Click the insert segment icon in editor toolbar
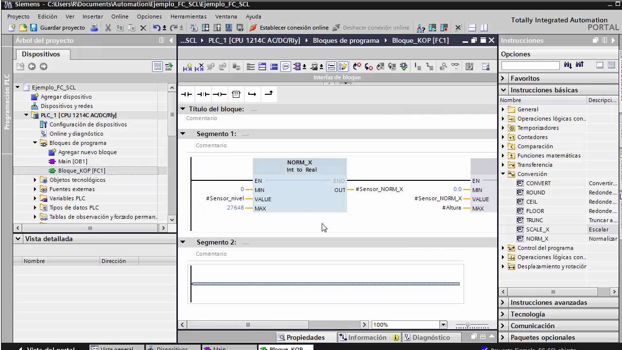 (187, 67)
